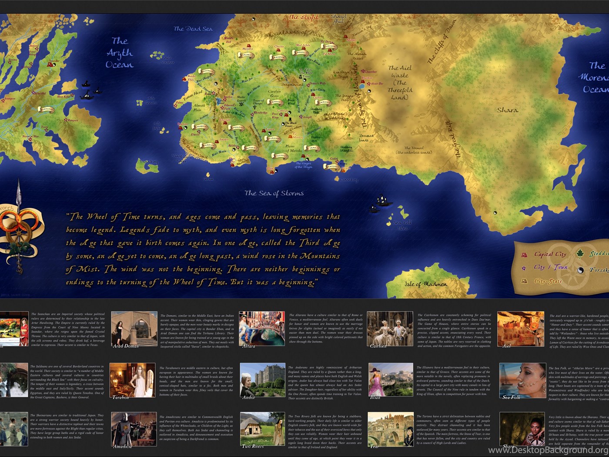
Task: Open the Altara Venice-style thumbnail
Action: click(x=262, y=329)
